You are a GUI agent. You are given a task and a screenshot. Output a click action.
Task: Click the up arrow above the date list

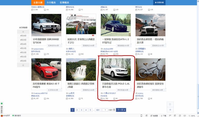pos(23,32)
